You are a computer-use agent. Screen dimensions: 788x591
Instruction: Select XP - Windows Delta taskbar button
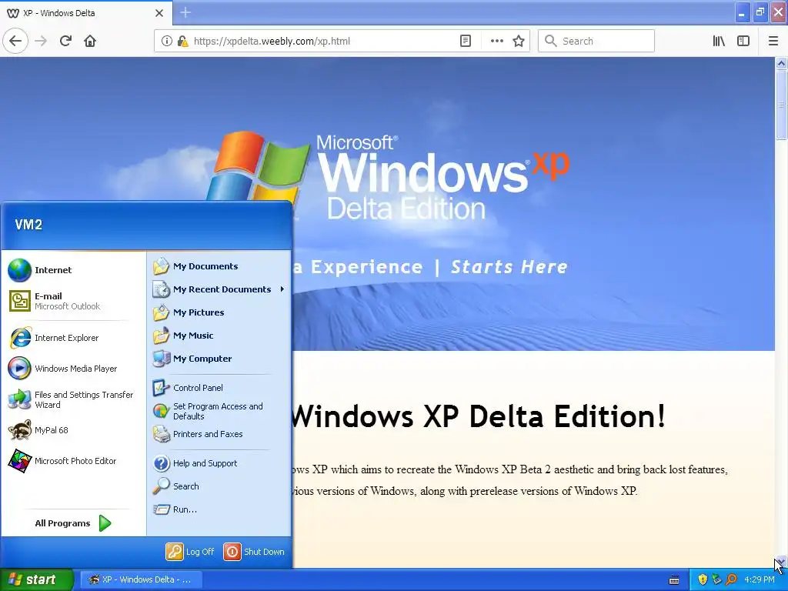coord(142,580)
